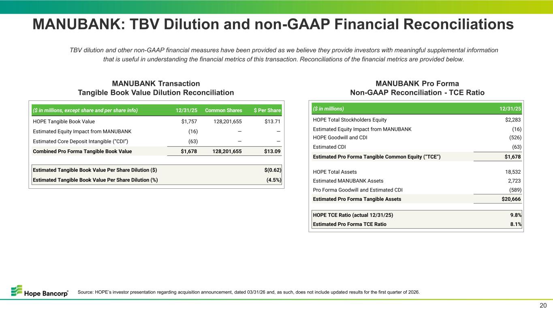Click the page number 20
Image resolution: width=553 pixels, height=311 pixels.
point(542,305)
